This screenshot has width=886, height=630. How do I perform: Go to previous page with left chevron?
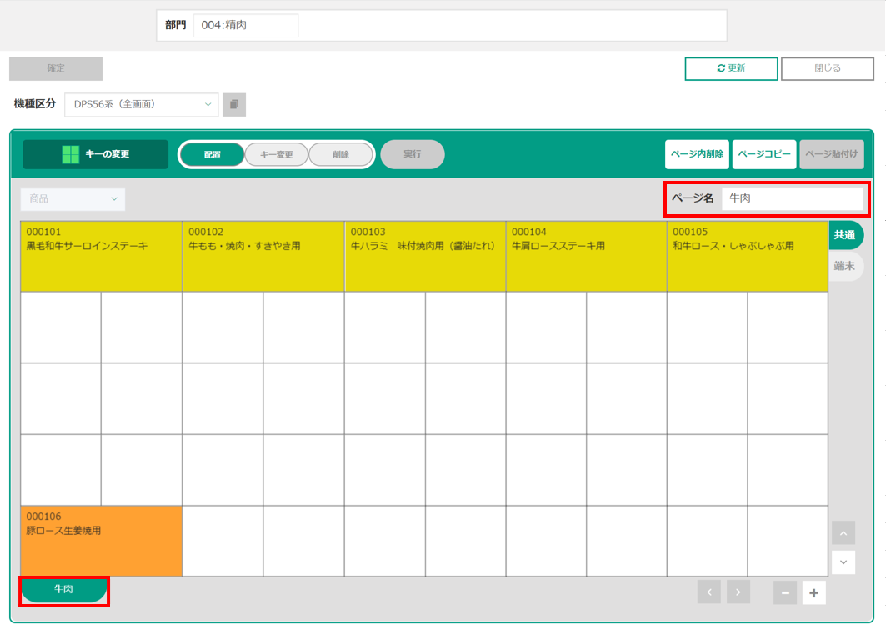tap(708, 592)
